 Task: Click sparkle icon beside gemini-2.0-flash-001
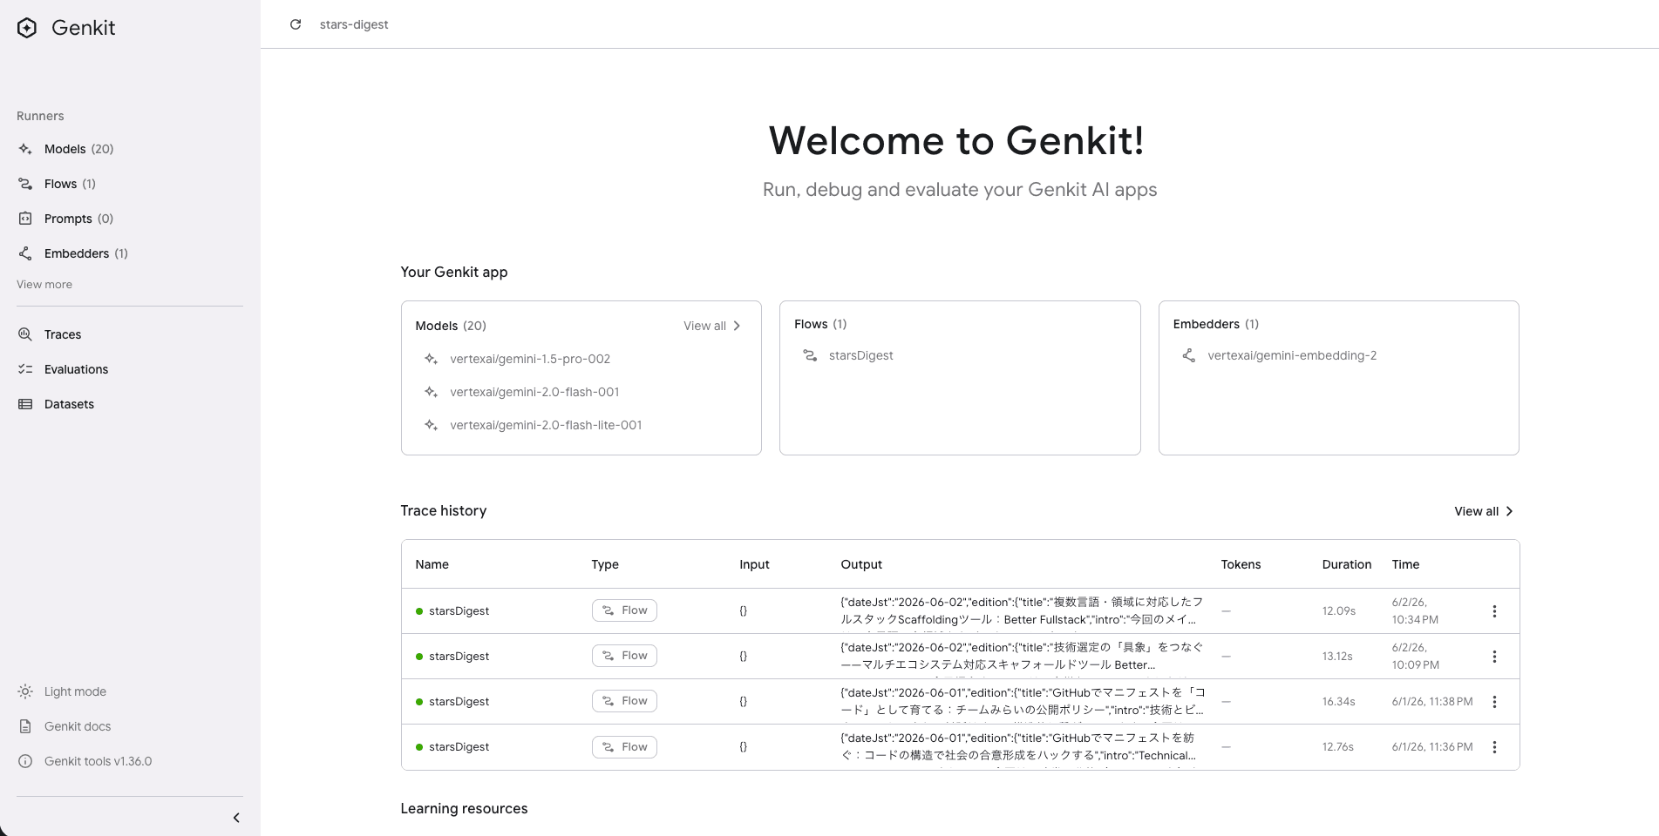(431, 392)
